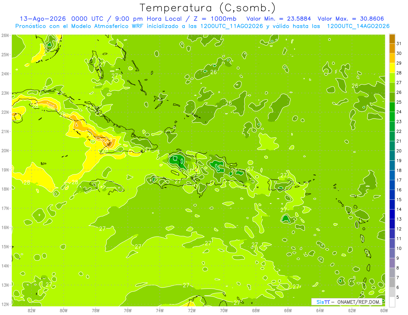Select the "Valor Min. = 23.5884" text
Image resolution: width=408 pixels, height=315 pixels.
(279, 19)
